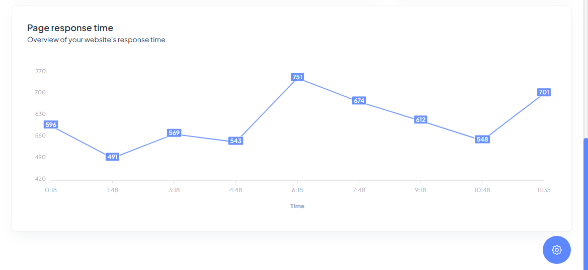Select the 674 data point label
588x270 pixels.
coord(359,101)
